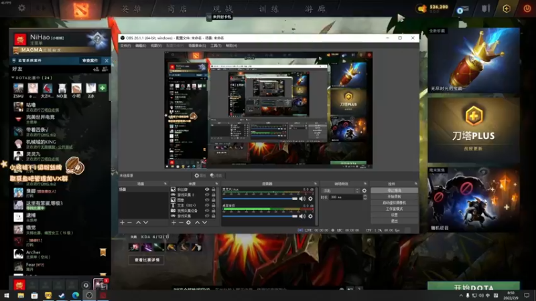Move scene up in 场景 panel
The image size is (536, 301).
[138, 223]
